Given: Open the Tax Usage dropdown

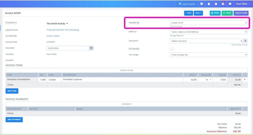Looking at the screenshot, I should tap(209, 55).
